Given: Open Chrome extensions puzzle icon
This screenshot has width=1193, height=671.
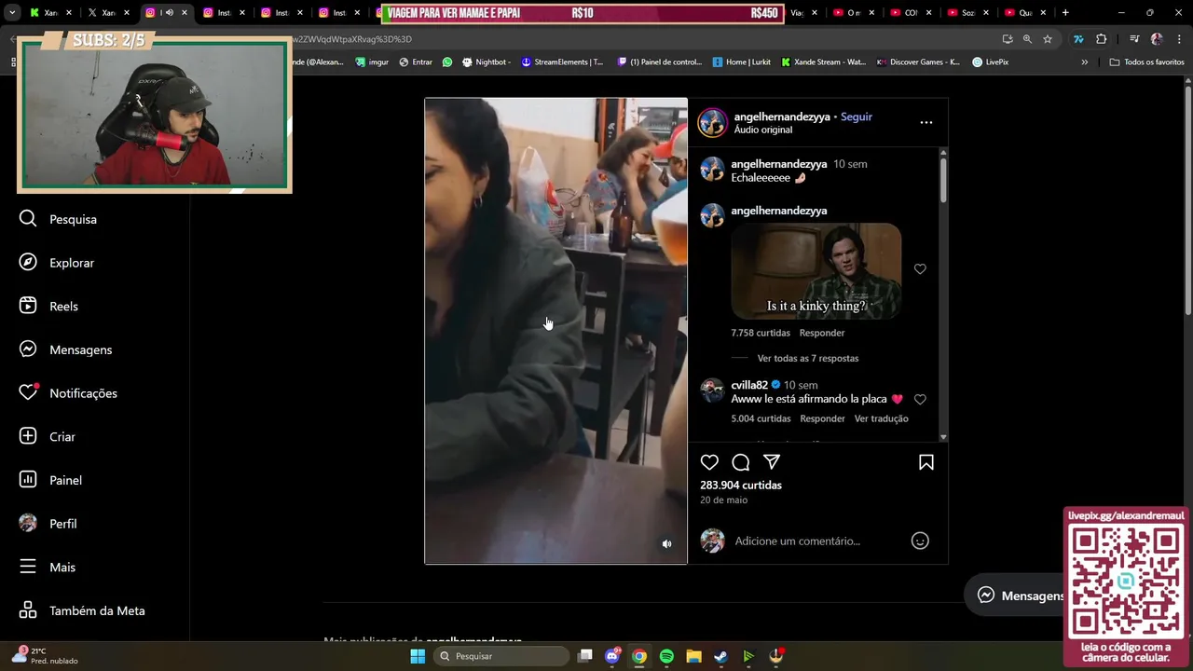Looking at the screenshot, I should click(x=1102, y=39).
